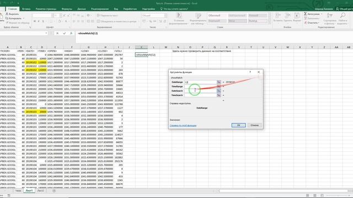Expand cell styles gallery arrow

pos(269,22)
